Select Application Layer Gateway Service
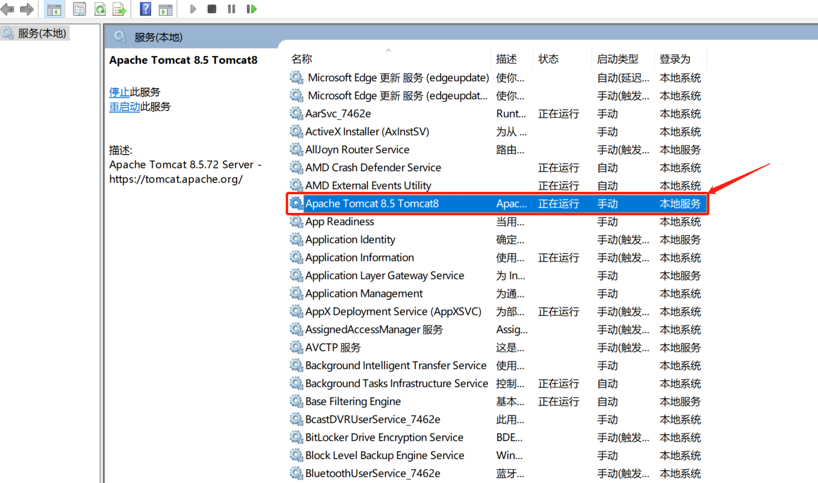 point(385,276)
